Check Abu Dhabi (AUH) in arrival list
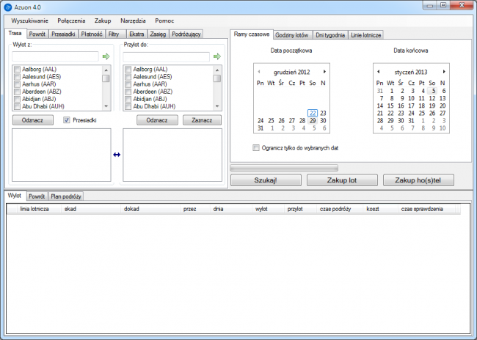Screen dimensions: 477x340 tap(128, 107)
